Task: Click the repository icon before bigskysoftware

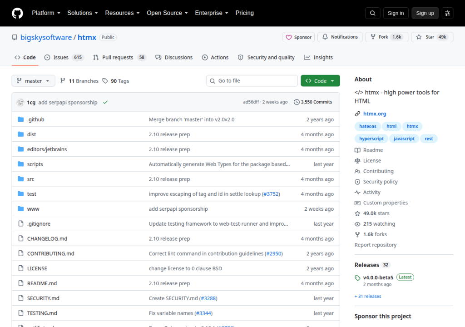Action: (15, 37)
